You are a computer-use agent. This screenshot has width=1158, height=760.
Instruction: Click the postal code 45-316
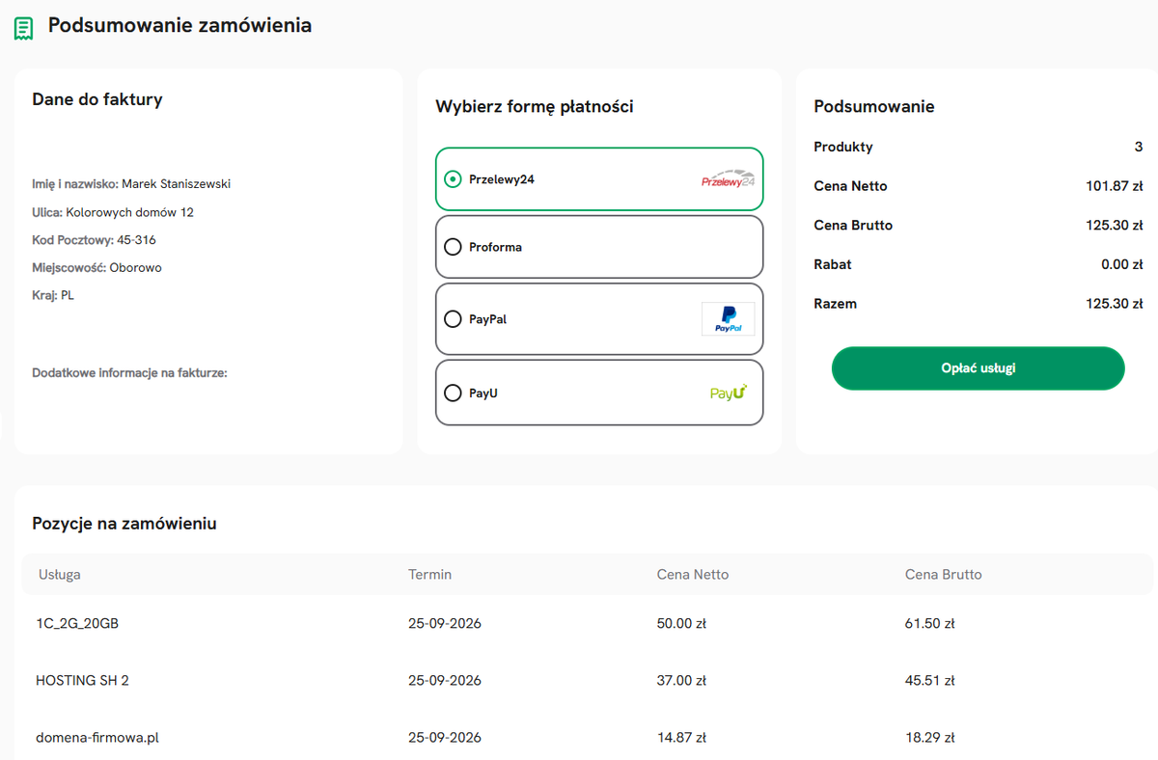136,240
